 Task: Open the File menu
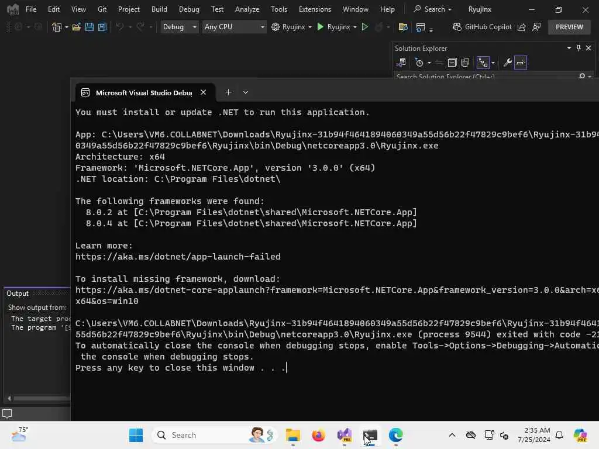click(31, 9)
